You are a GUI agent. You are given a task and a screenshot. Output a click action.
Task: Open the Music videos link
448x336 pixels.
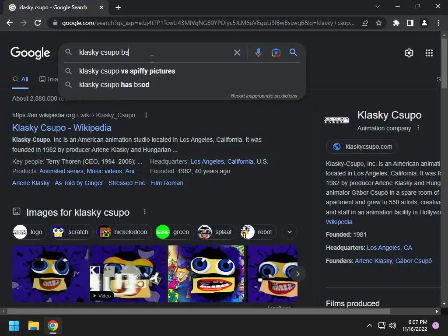click(x=104, y=171)
